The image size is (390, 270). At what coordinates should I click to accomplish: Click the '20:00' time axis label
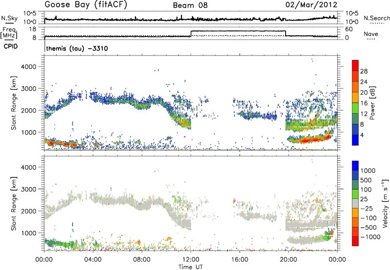[288, 260]
